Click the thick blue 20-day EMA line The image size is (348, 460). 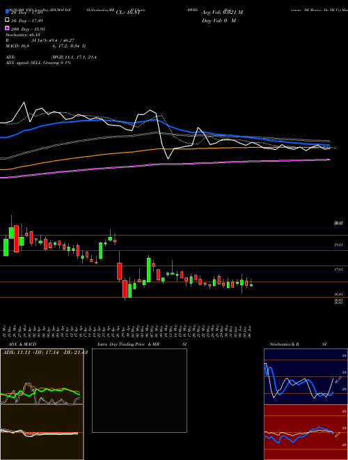click(164, 123)
